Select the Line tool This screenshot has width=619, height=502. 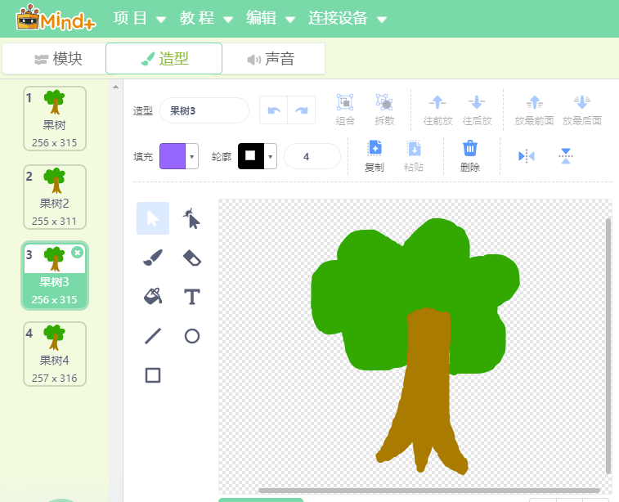pyautogui.click(x=153, y=336)
